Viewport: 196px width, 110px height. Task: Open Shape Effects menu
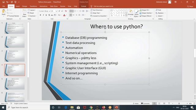coord(146,16)
